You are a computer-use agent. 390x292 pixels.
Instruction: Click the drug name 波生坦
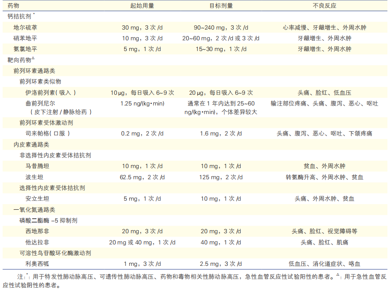34,177
